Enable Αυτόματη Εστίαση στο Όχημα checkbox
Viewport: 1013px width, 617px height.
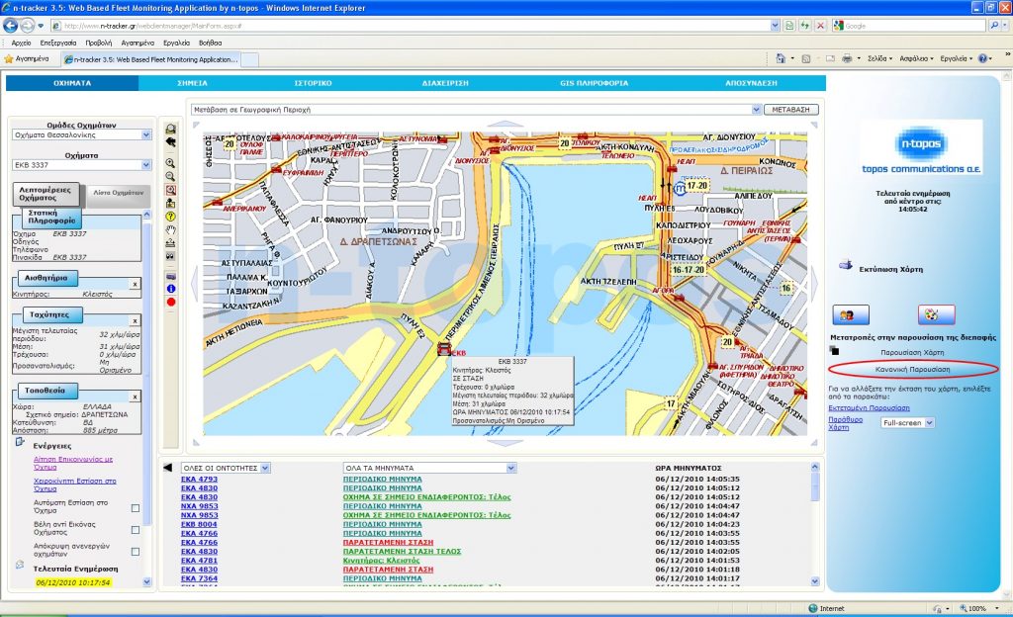135,508
